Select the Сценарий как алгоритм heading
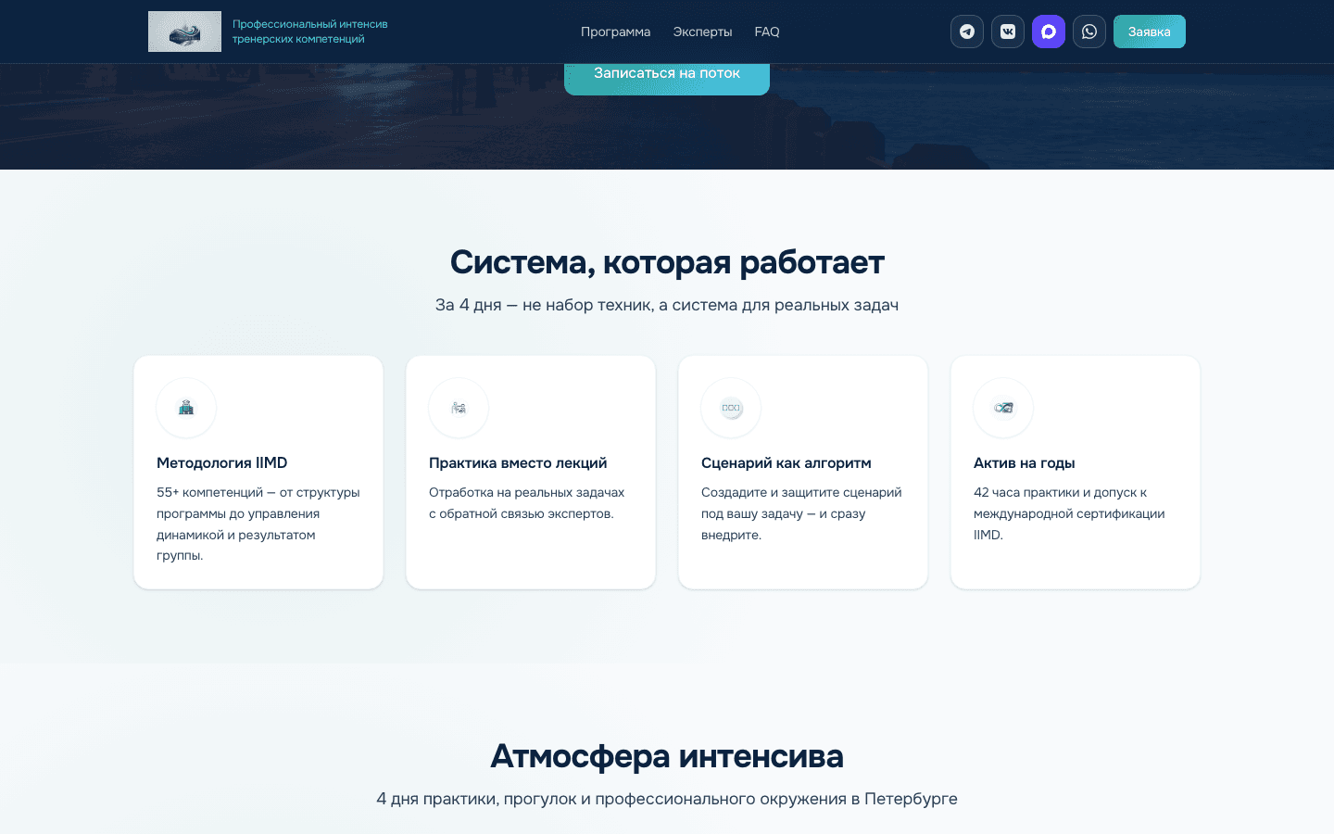 click(x=787, y=462)
